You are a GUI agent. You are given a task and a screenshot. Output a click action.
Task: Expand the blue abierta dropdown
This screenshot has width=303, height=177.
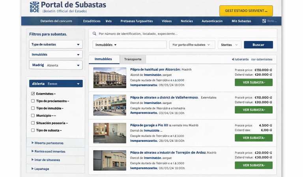(x=56, y=84)
